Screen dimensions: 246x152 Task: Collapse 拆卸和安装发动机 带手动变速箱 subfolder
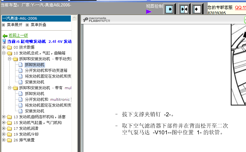point(9,59)
